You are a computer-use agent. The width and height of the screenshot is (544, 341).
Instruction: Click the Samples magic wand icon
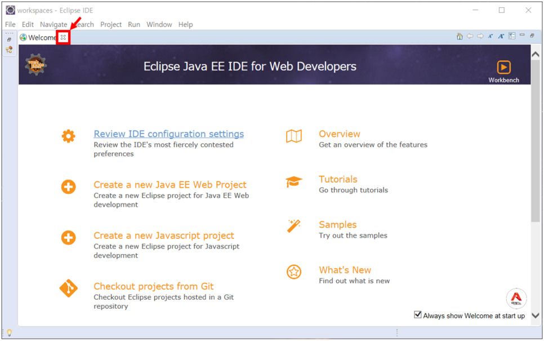293,226
